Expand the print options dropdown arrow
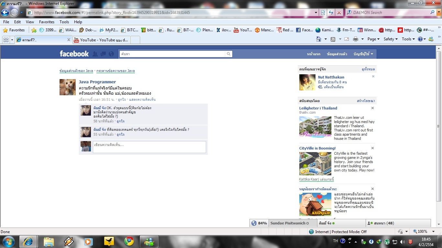 tap(362, 39)
